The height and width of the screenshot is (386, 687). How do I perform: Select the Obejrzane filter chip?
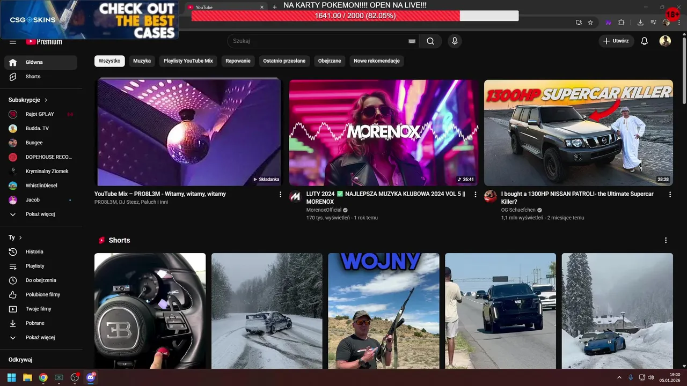tap(330, 61)
